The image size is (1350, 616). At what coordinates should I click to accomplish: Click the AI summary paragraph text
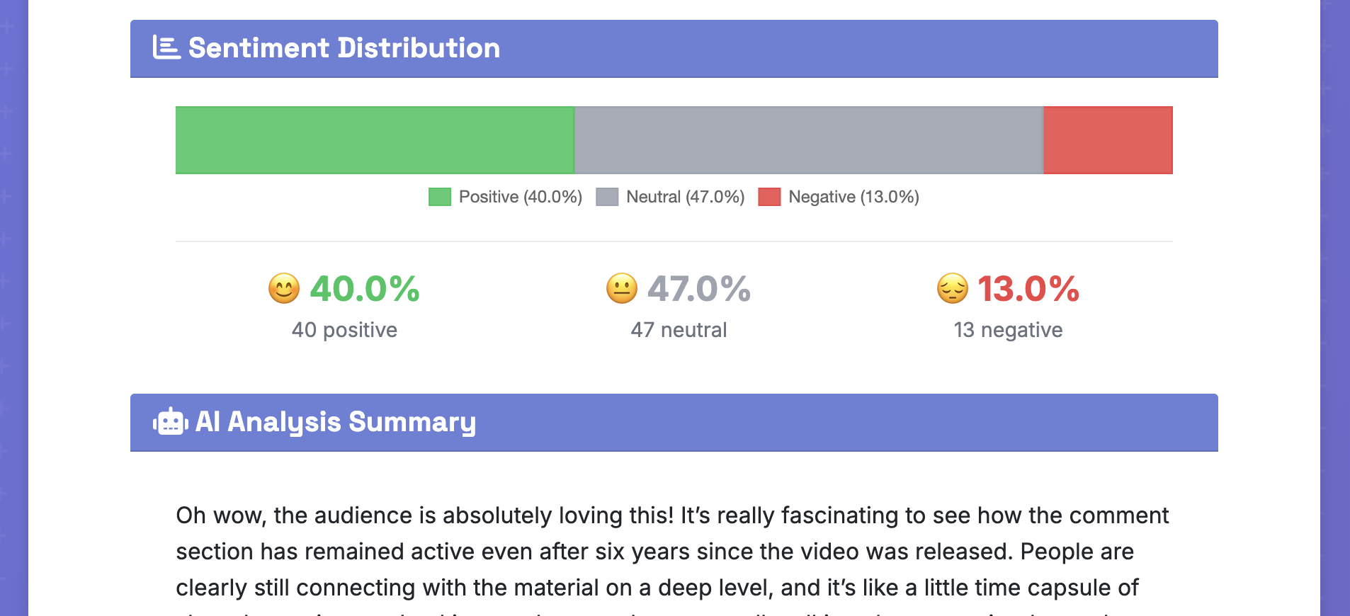(x=671, y=552)
